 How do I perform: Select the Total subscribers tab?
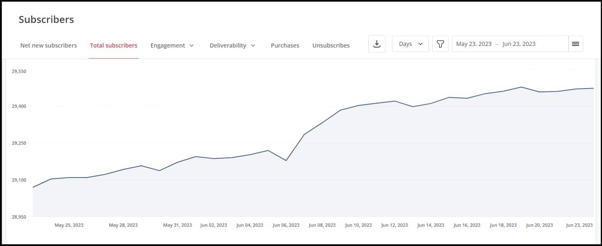pyautogui.click(x=114, y=46)
